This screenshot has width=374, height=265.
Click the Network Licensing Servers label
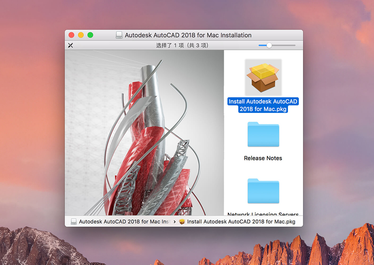click(263, 213)
